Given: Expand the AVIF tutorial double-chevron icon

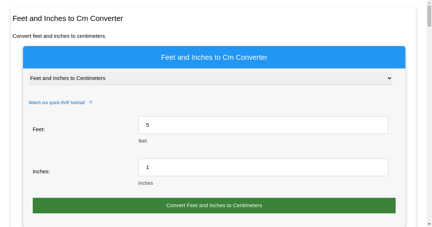Looking at the screenshot, I should (91, 102).
